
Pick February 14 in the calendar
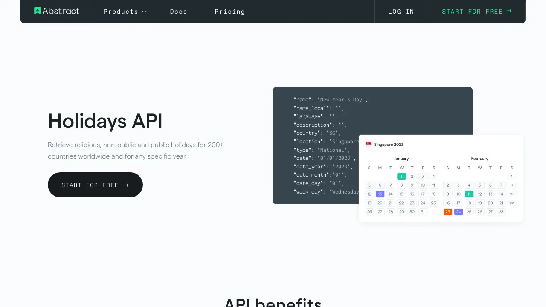click(x=501, y=194)
